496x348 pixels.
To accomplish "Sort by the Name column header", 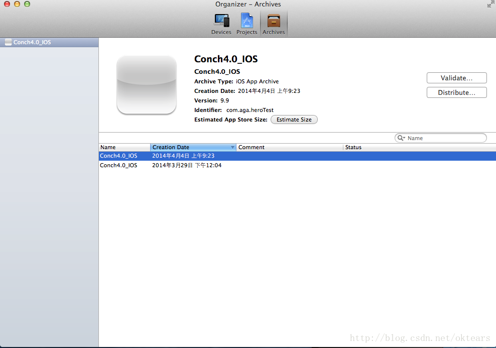I will coord(125,147).
